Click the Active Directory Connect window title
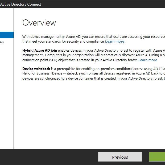 [x=20, y=4]
